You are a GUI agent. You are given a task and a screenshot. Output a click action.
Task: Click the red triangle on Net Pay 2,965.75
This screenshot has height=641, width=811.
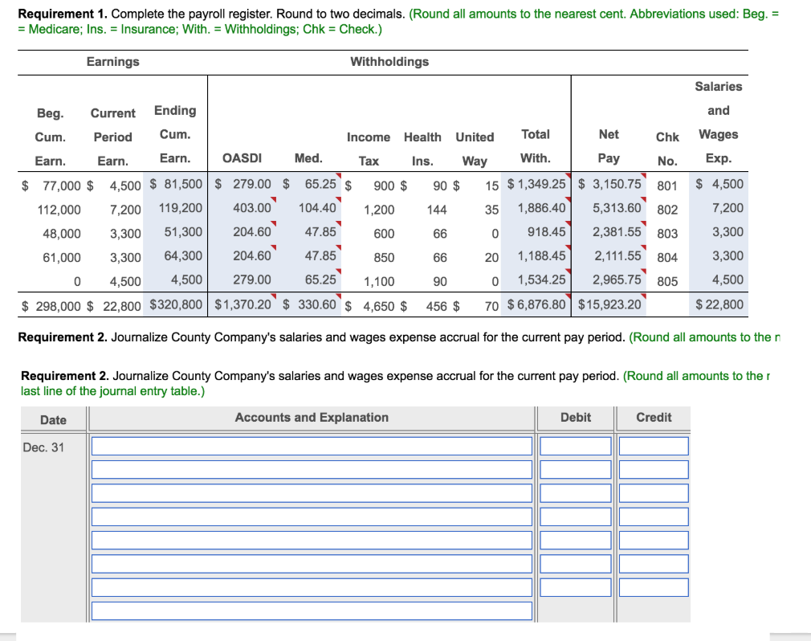tap(644, 271)
